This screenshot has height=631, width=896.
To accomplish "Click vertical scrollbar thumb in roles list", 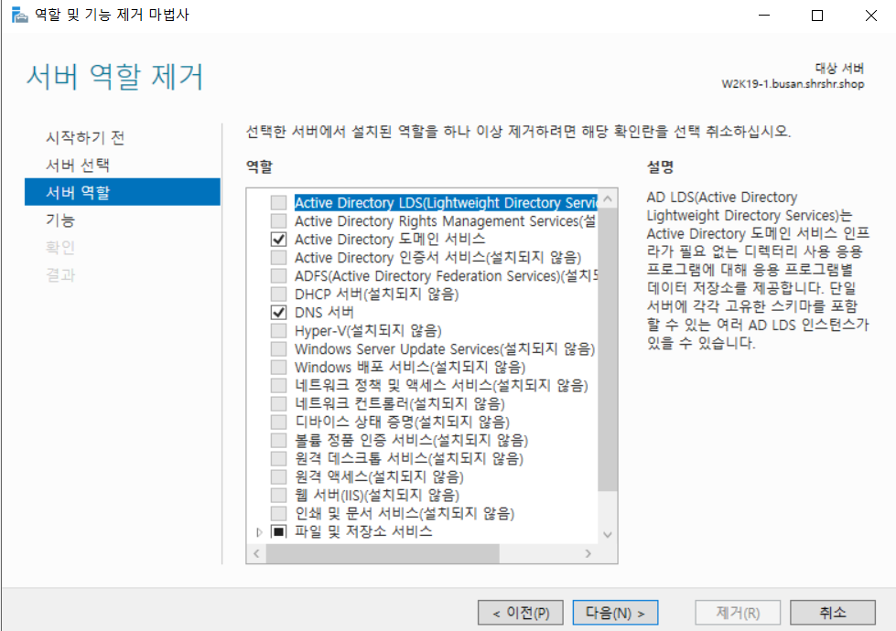I will coord(608,349).
